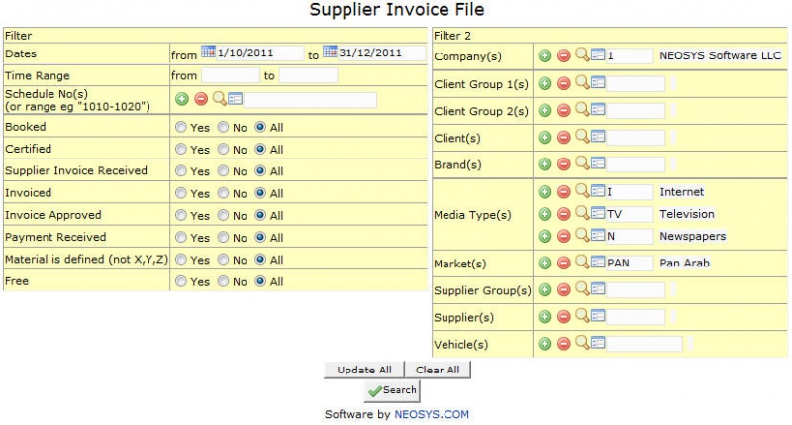
Task: Click the Television media type name
Action: (x=687, y=214)
